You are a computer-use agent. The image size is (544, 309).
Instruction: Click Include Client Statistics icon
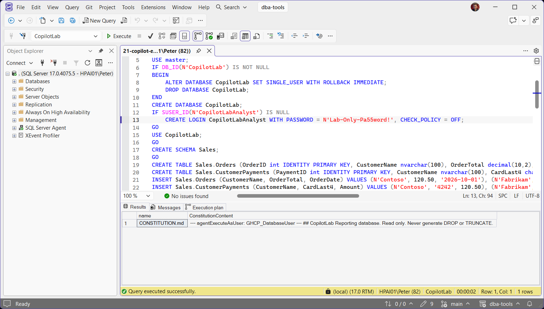point(220,36)
